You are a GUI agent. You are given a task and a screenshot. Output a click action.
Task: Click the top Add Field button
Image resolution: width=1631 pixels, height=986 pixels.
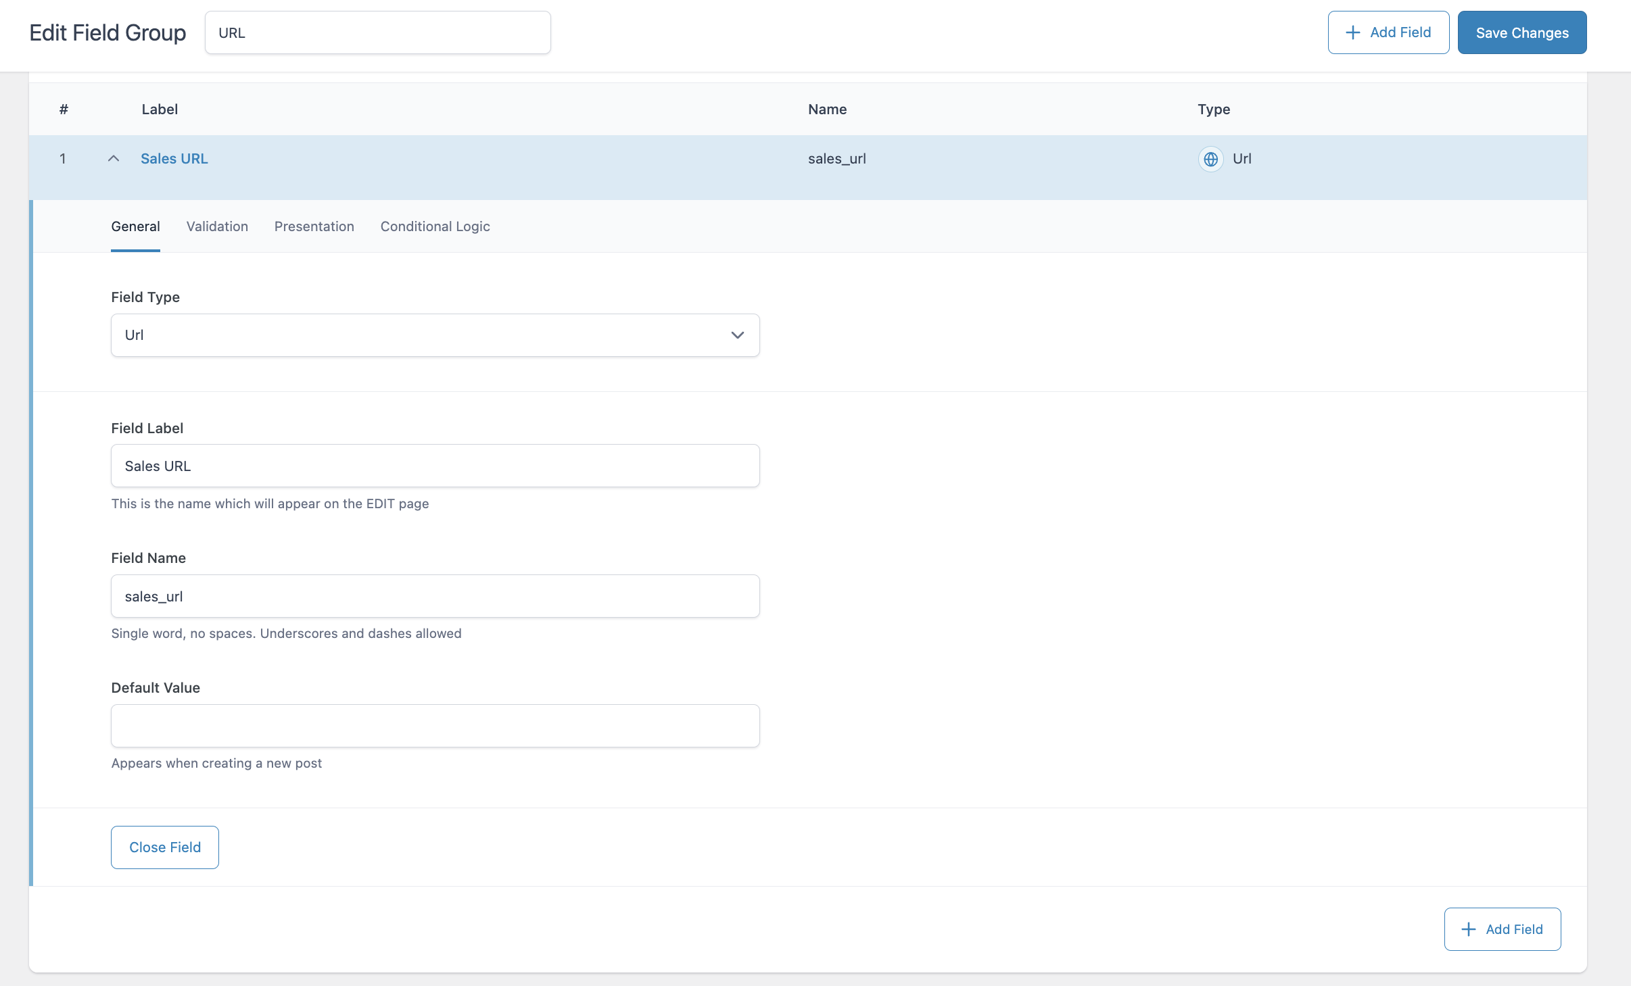(1388, 32)
